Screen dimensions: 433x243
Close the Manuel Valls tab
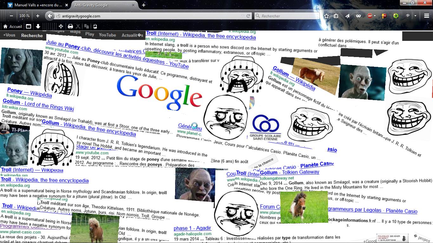click(66, 5)
